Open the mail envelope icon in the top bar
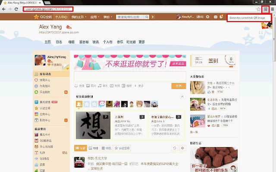Screen dimensions: 276x172 (216, 17)
